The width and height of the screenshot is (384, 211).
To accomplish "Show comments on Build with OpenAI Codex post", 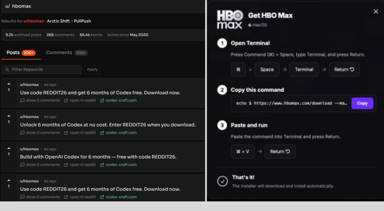I will [x=40, y=165].
